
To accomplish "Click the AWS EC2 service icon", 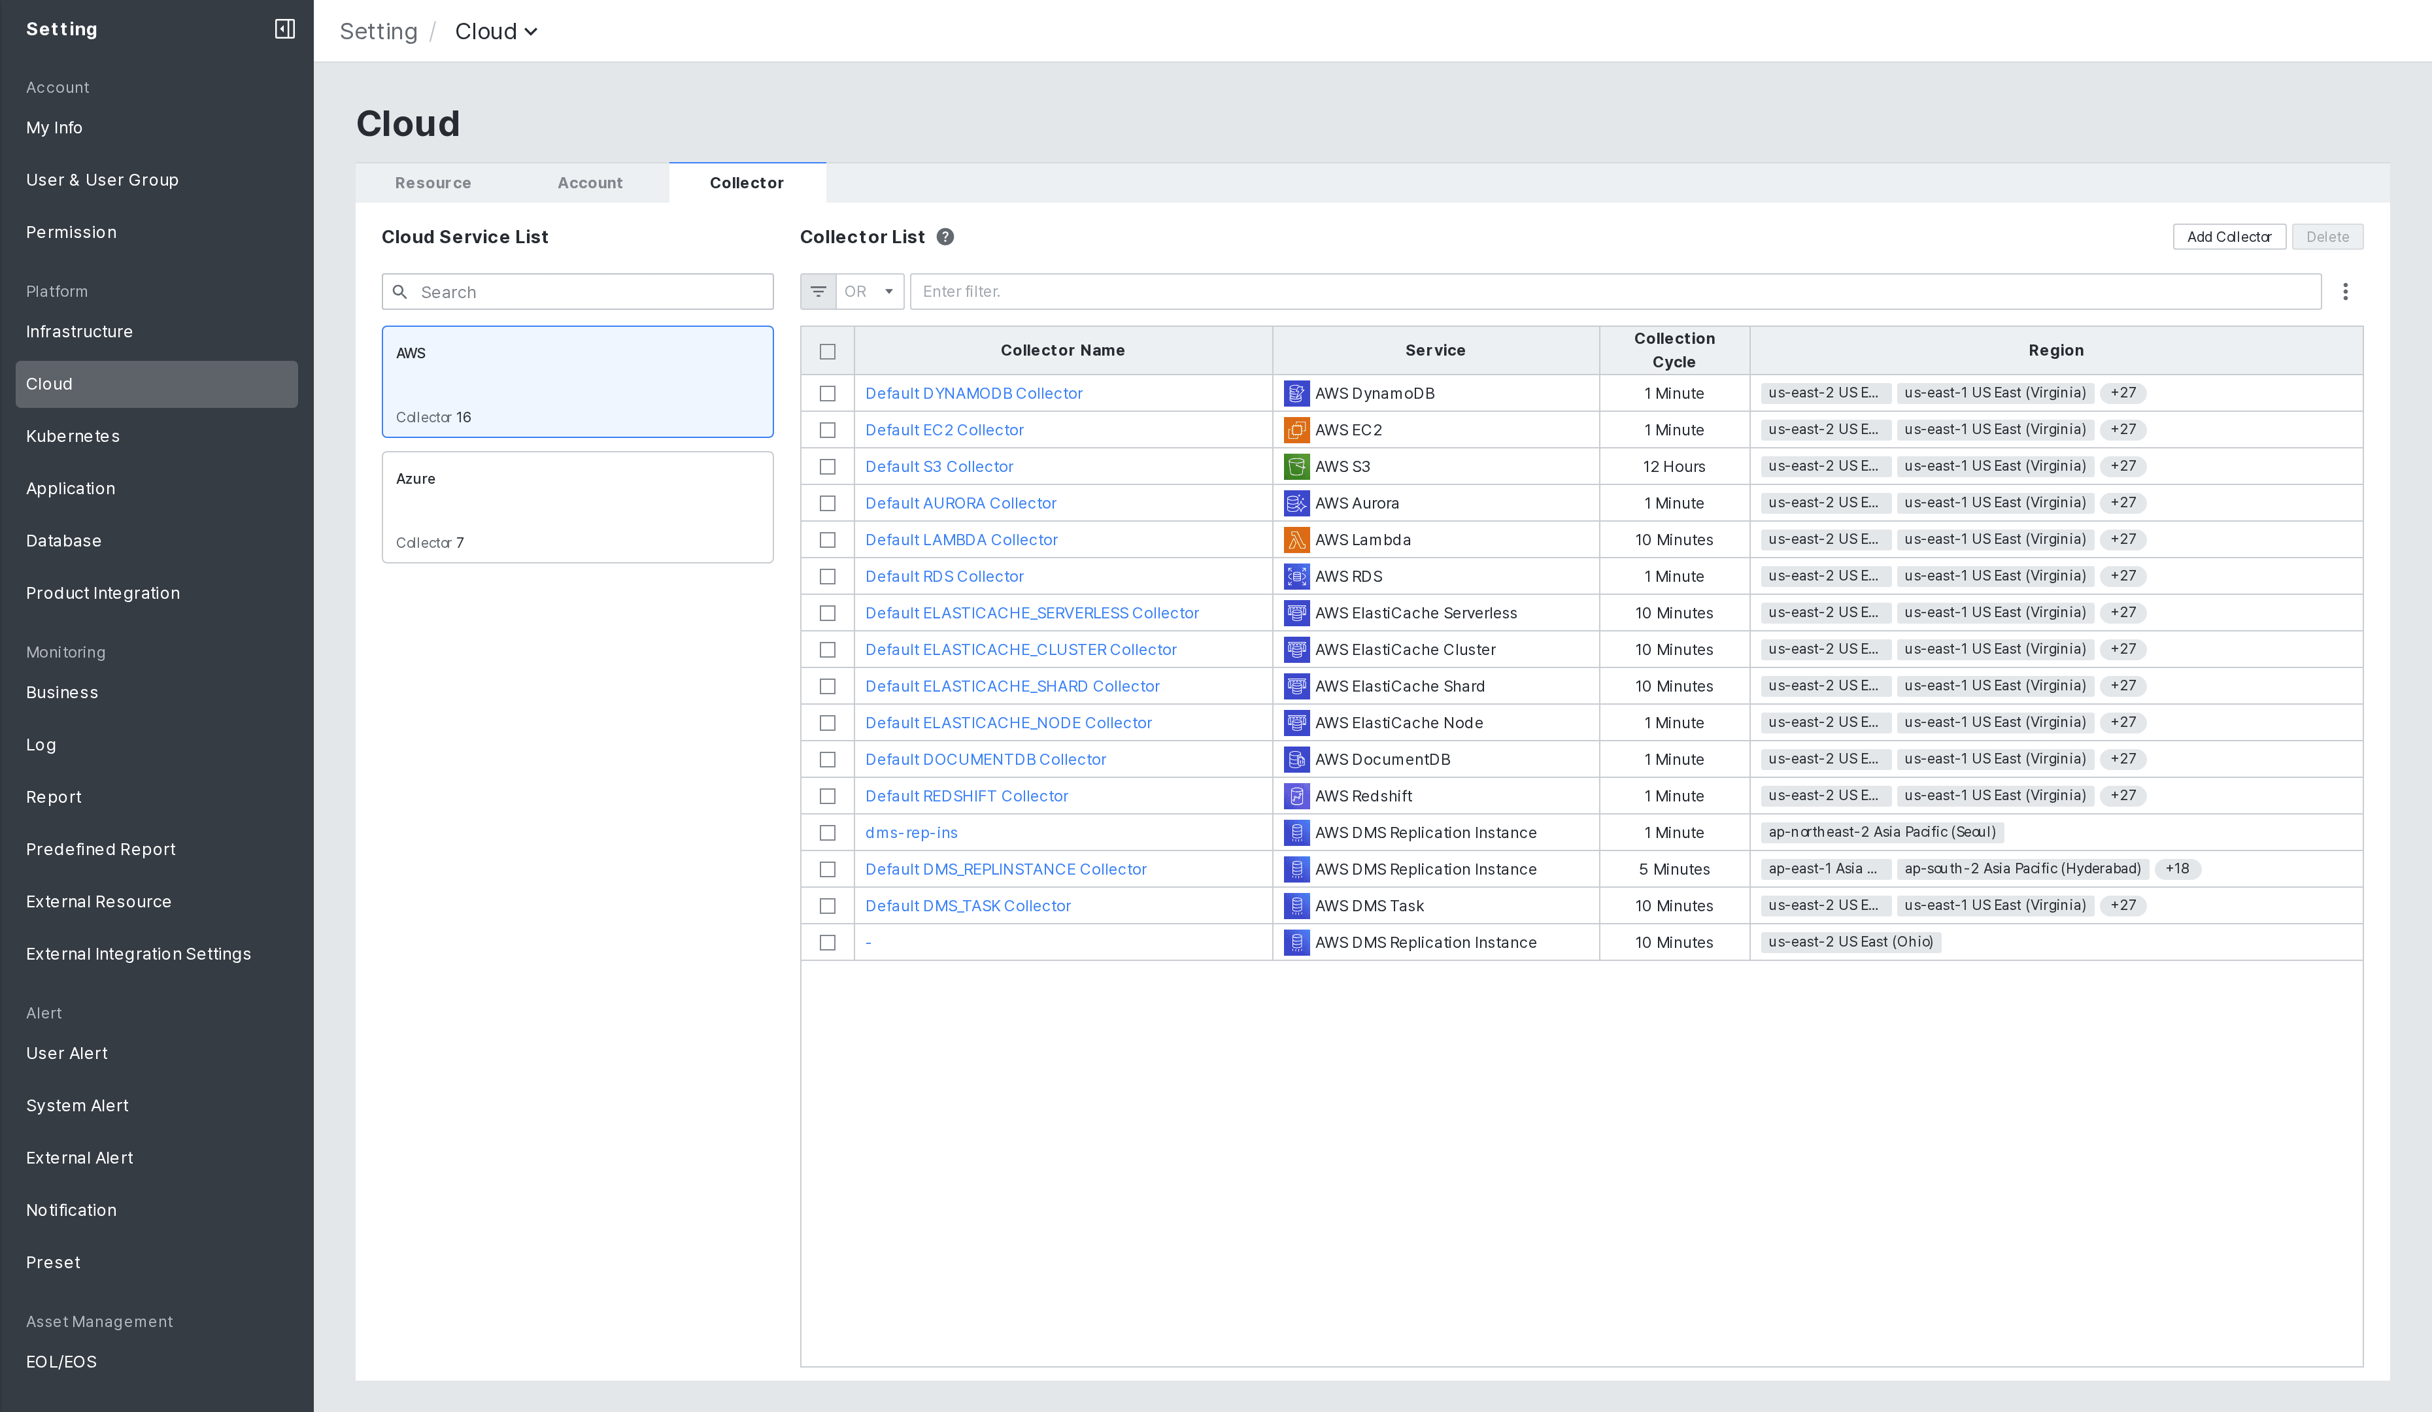I will pos(1296,429).
